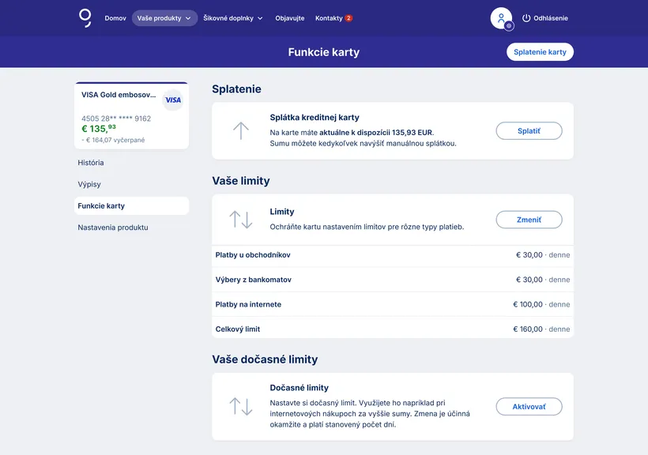
Task: Click the Odhlásenie power icon
Action: click(527, 18)
